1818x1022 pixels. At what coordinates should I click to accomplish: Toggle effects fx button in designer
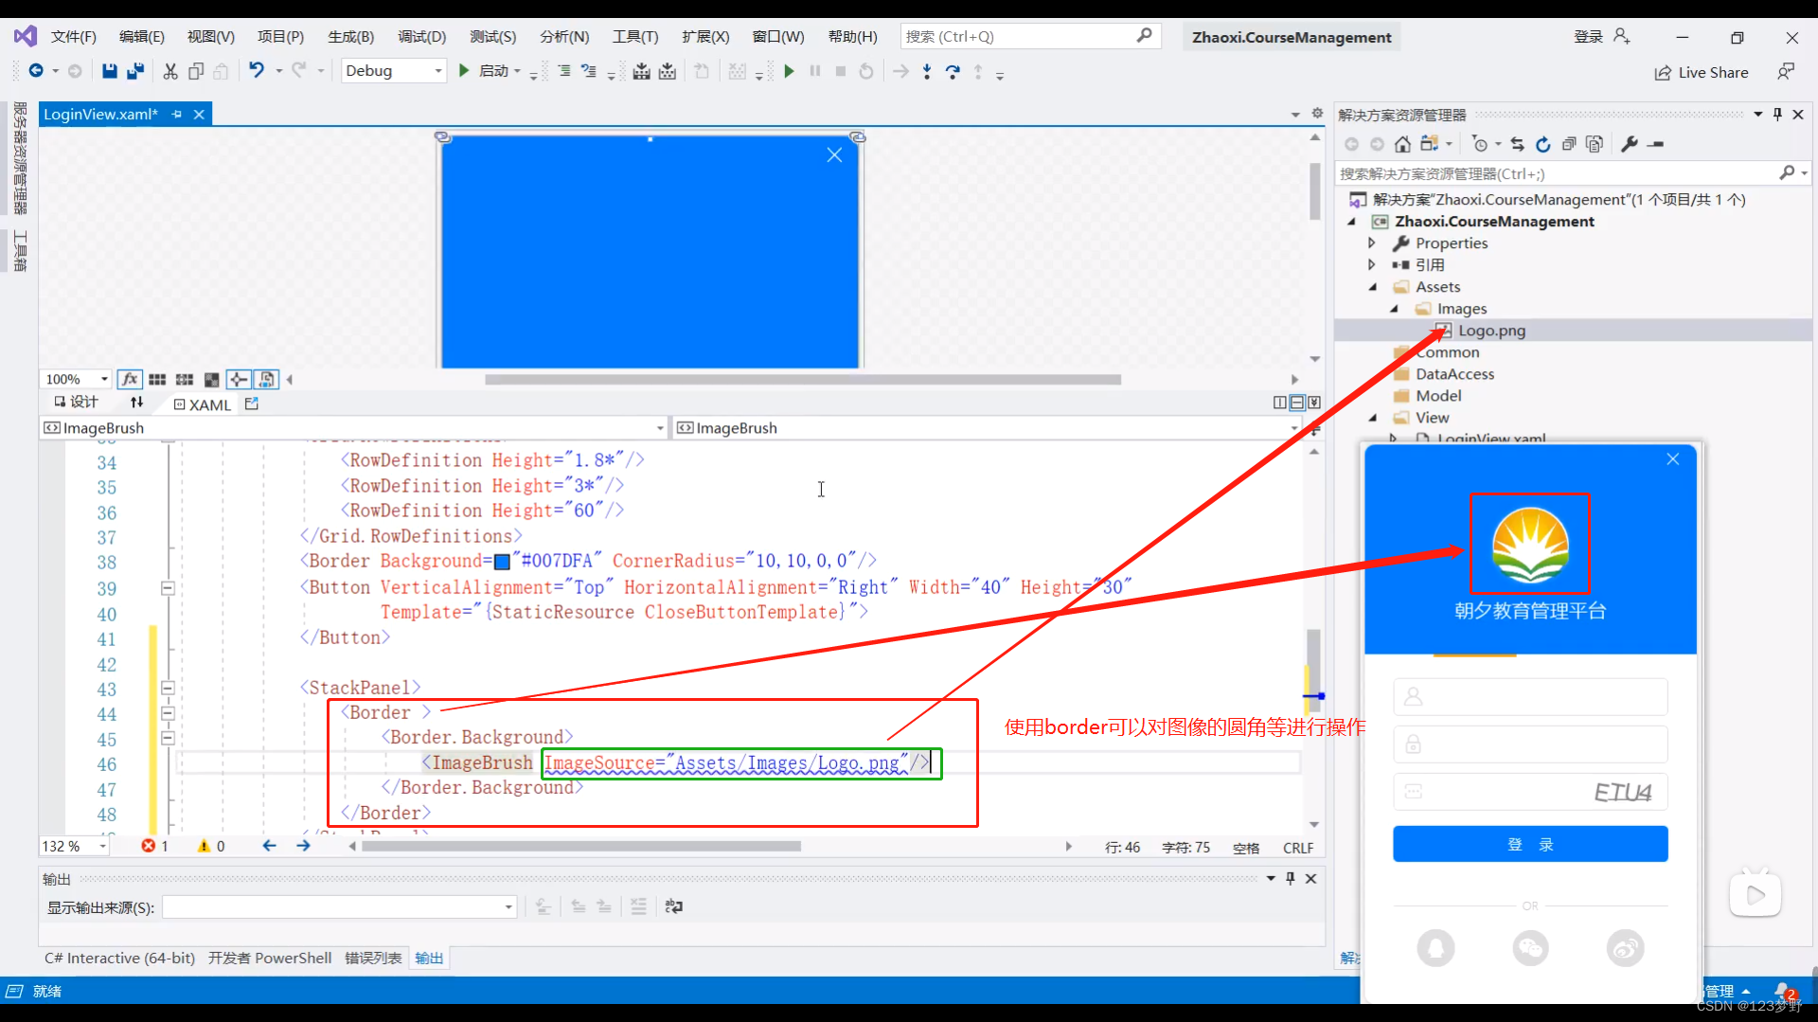[x=130, y=380]
